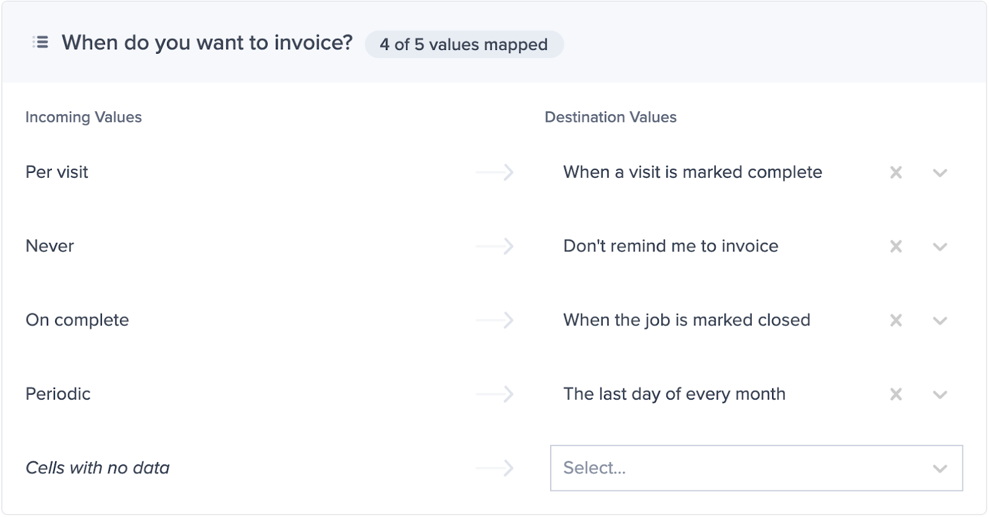This screenshot has height=517, width=989.
Task: Click the arrow icon next to Per visit
Action: click(495, 172)
